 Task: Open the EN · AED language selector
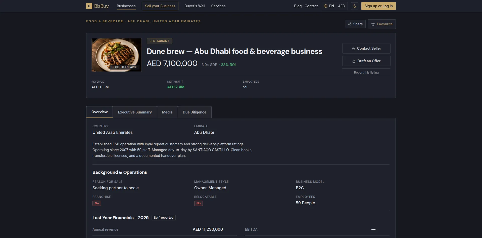pyautogui.click(x=334, y=6)
